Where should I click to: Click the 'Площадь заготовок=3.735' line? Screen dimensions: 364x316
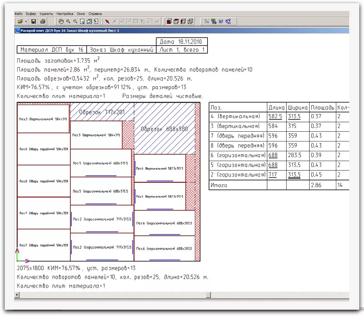pos(58,60)
